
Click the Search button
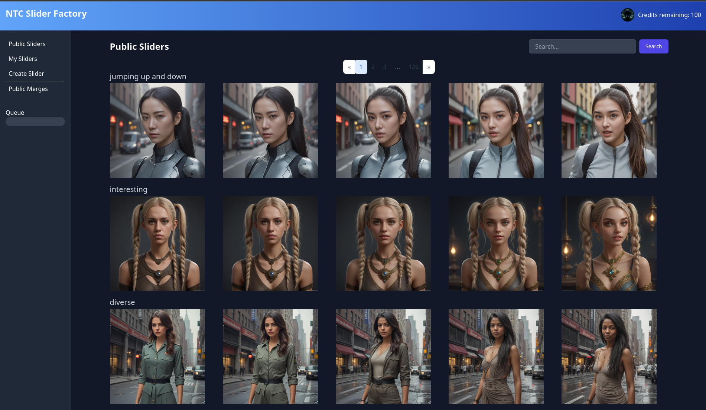coord(653,46)
